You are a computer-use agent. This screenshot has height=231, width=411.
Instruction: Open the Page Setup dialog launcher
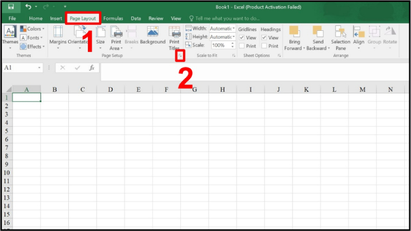coord(180,56)
